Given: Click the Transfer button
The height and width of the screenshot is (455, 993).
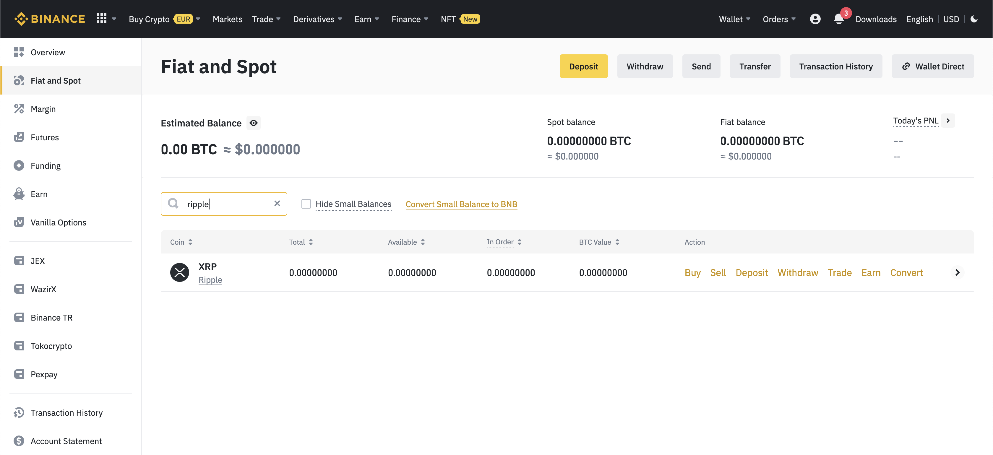Looking at the screenshot, I should click(755, 66).
